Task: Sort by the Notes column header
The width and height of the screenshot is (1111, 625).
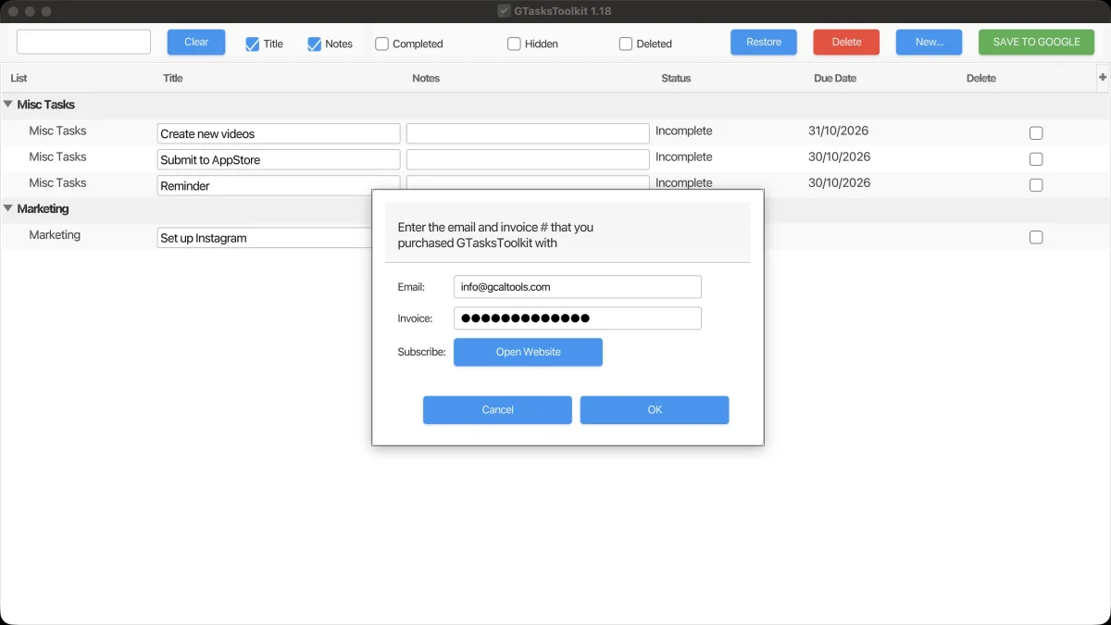Action: 426,79
